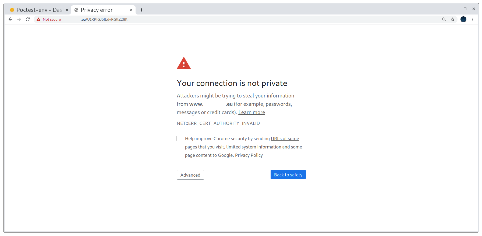The width and height of the screenshot is (482, 236).
Task: Switch to the Poctest-env tab
Action: (37, 10)
